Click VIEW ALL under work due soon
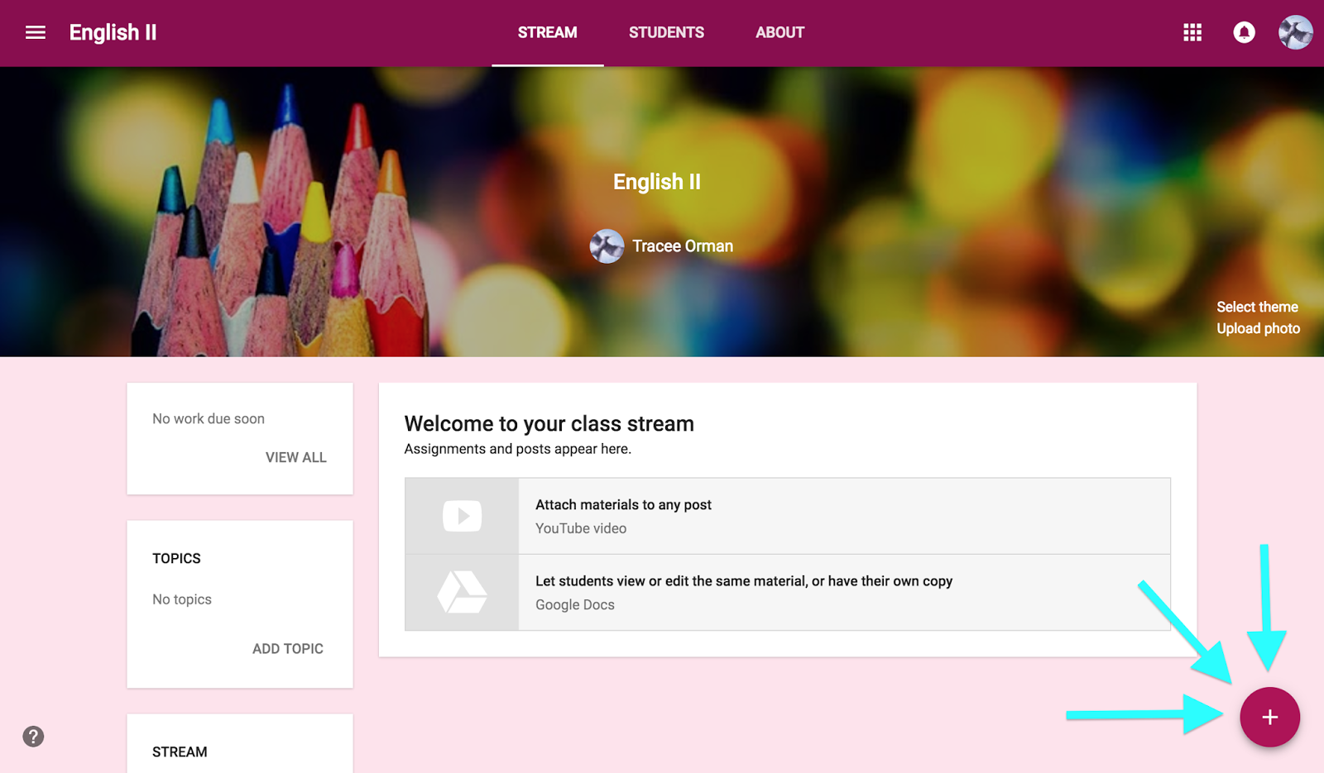Image resolution: width=1324 pixels, height=773 pixels. (295, 456)
